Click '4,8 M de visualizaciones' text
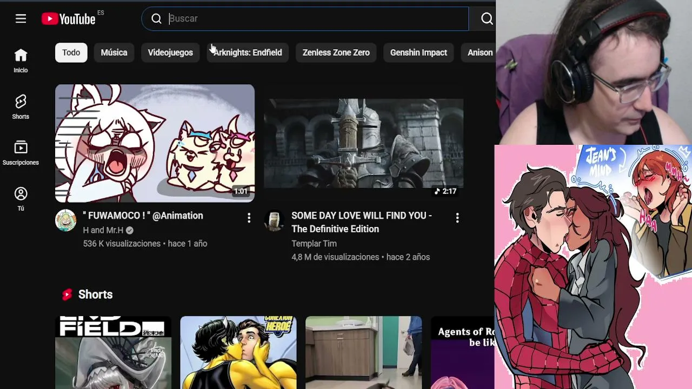The width and height of the screenshot is (692, 389). (x=336, y=257)
